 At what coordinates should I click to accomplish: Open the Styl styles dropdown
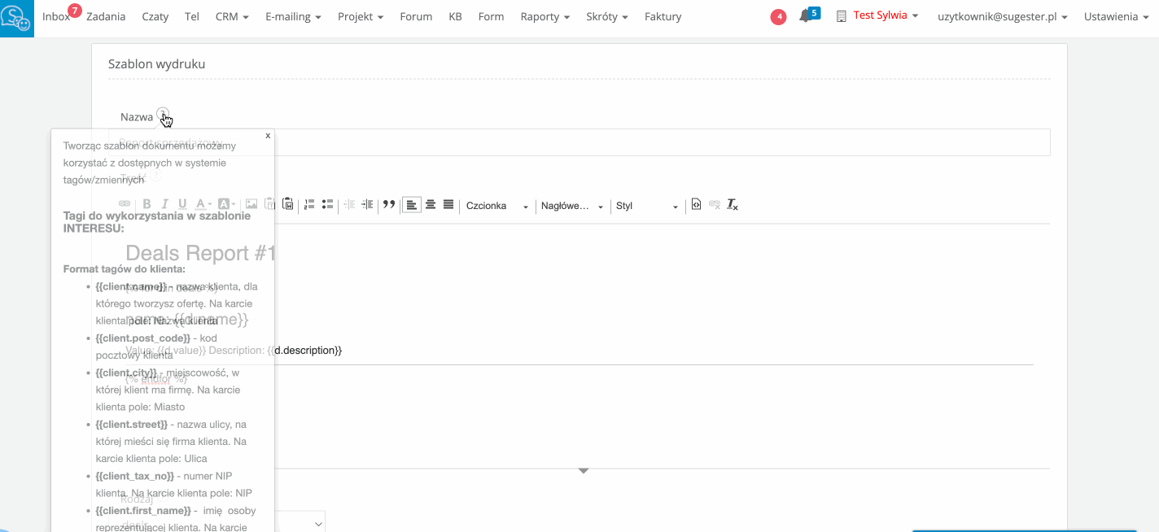click(x=647, y=206)
